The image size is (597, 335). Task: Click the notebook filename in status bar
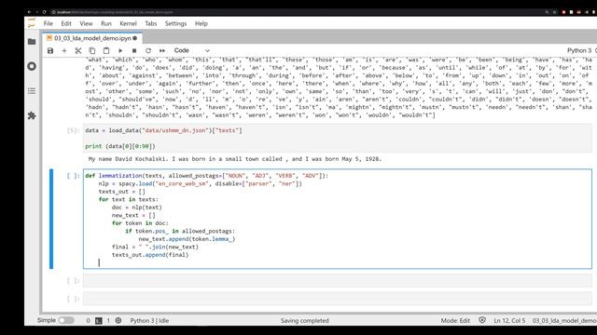click(x=564, y=320)
